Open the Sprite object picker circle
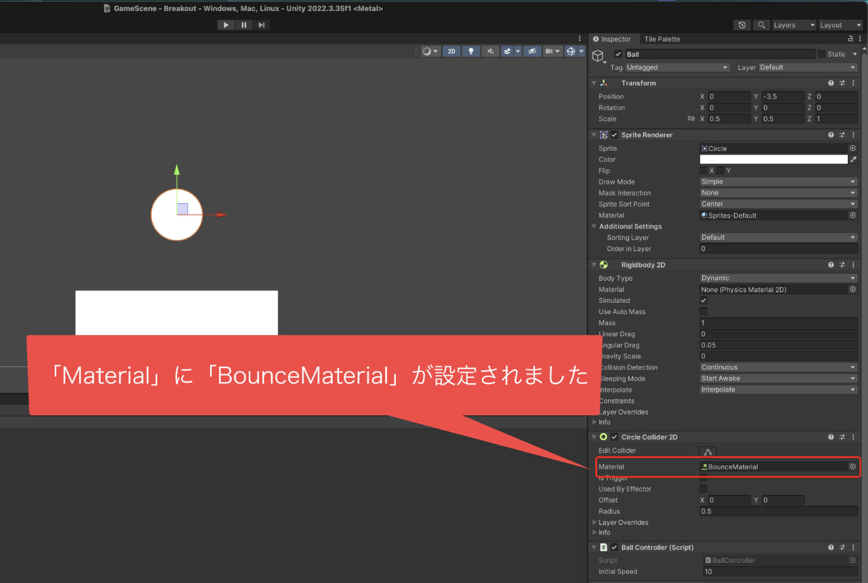The height and width of the screenshot is (583, 868). 853,148
